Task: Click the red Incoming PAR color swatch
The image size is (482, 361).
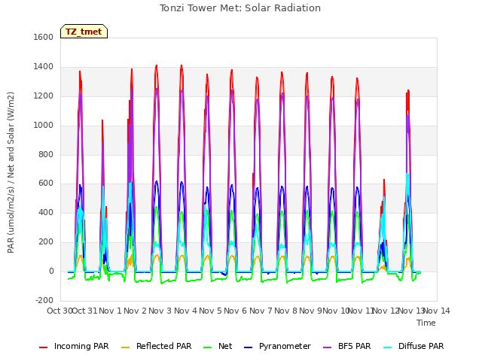Action: tap(44, 347)
